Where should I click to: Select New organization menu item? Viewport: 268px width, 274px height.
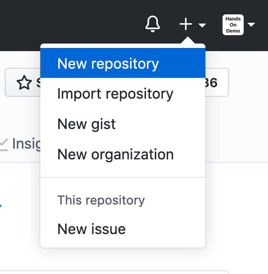tap(123, 155)
